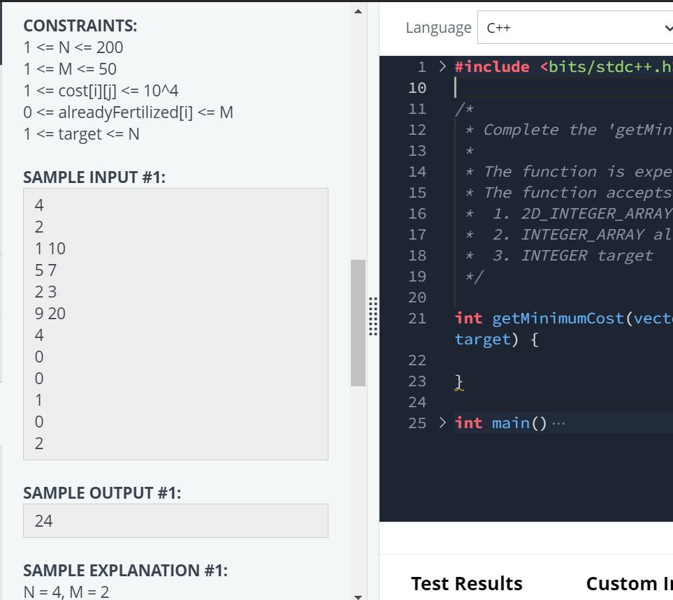Click the explanation line 'N = 4, M = 2'
Screen dimensions: 673x600
pos(66,592)
